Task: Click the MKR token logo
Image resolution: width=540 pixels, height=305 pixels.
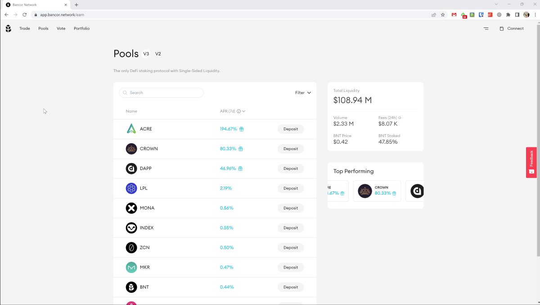Action: point(131,267)
